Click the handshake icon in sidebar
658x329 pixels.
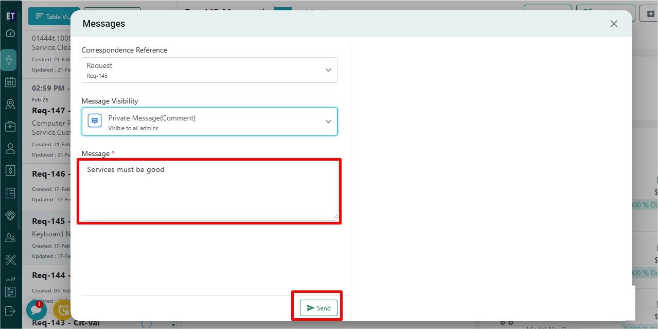10,215
